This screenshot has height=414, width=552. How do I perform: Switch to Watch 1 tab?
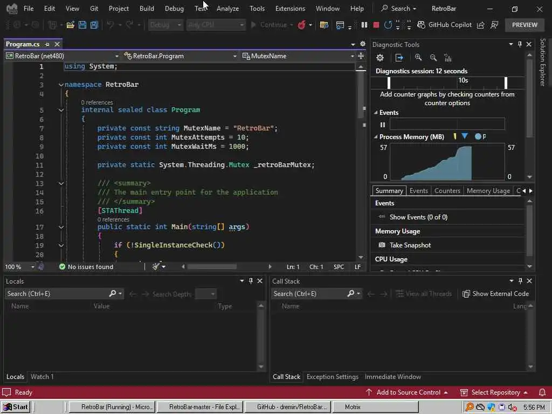coord(42,377)
